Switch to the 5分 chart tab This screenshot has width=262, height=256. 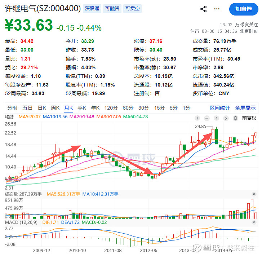173,108
